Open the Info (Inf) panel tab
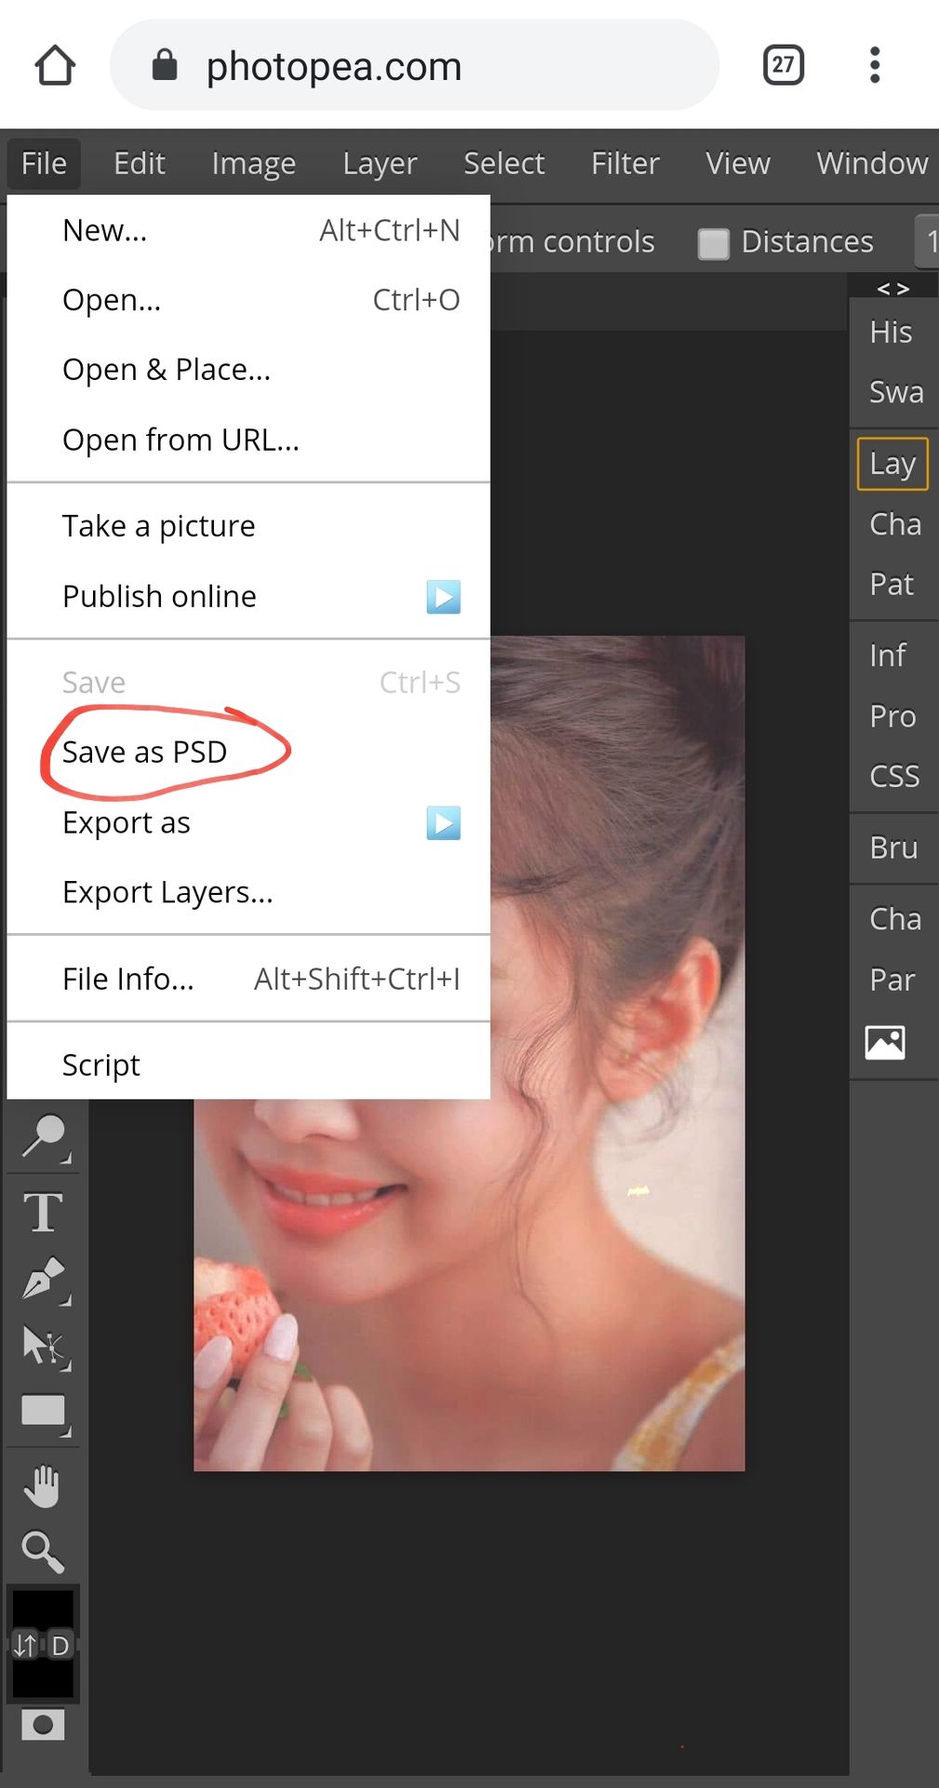 click(888, 656)
